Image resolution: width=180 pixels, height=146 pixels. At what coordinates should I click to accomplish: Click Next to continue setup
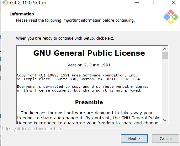pyautogui.click(x=134, y=138)
